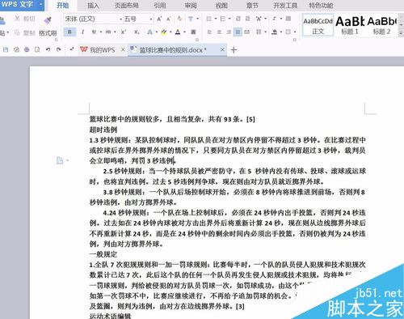Click the Undo arrow icon

(48, 49)
